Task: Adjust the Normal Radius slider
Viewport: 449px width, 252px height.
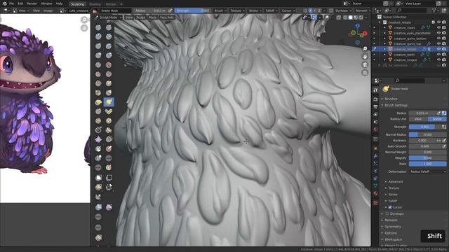Action: coord(427,134)
